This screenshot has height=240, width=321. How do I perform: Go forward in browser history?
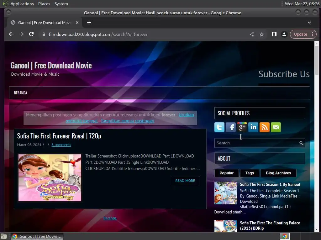(x=21, y=34)
